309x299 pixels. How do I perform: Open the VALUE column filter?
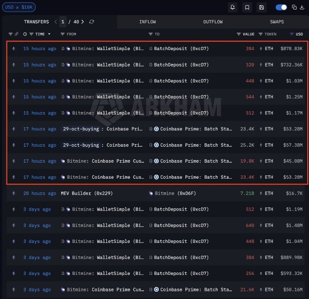(239, 34)
